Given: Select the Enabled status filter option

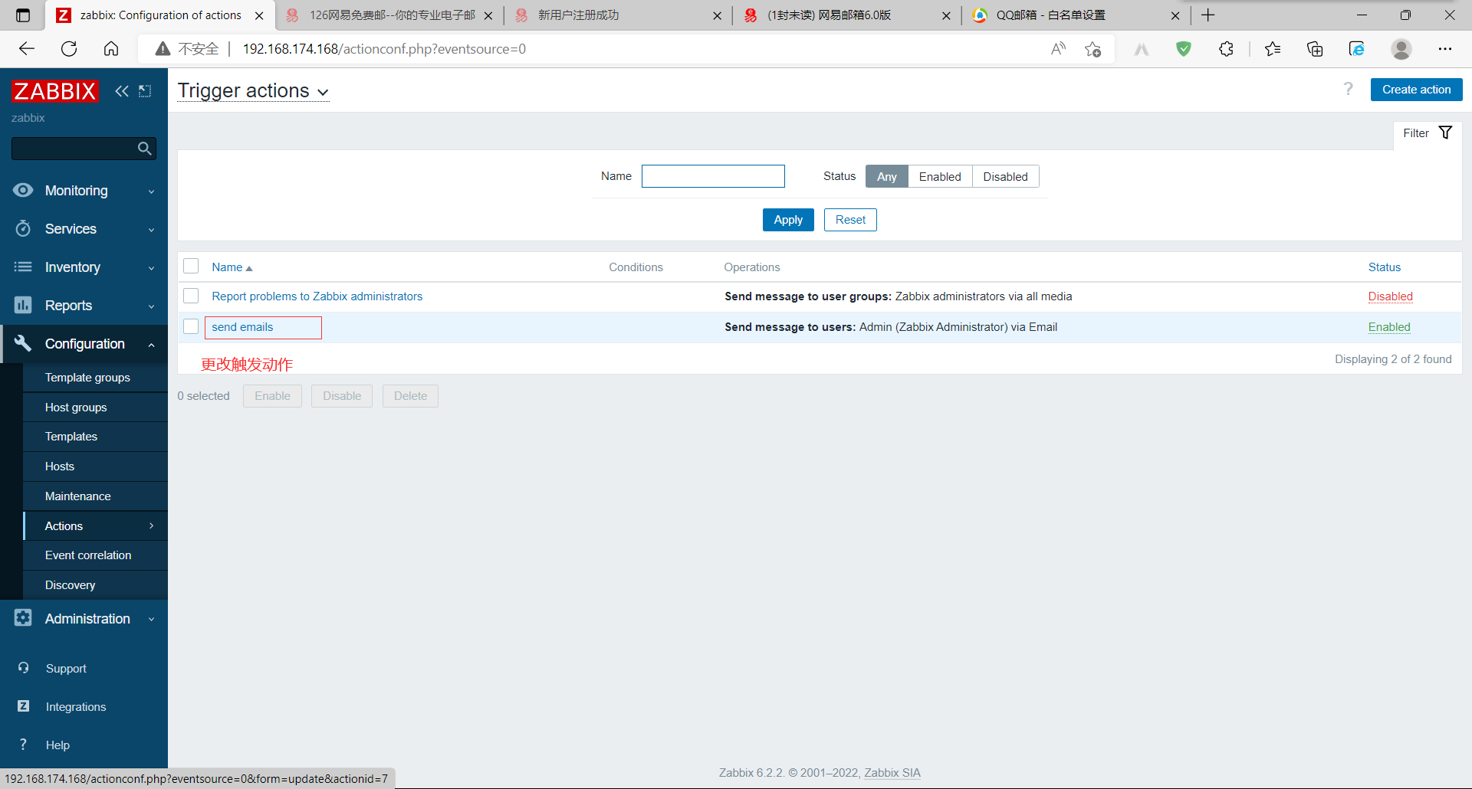Looking at the screenshot, I should (x=940, y=176).
